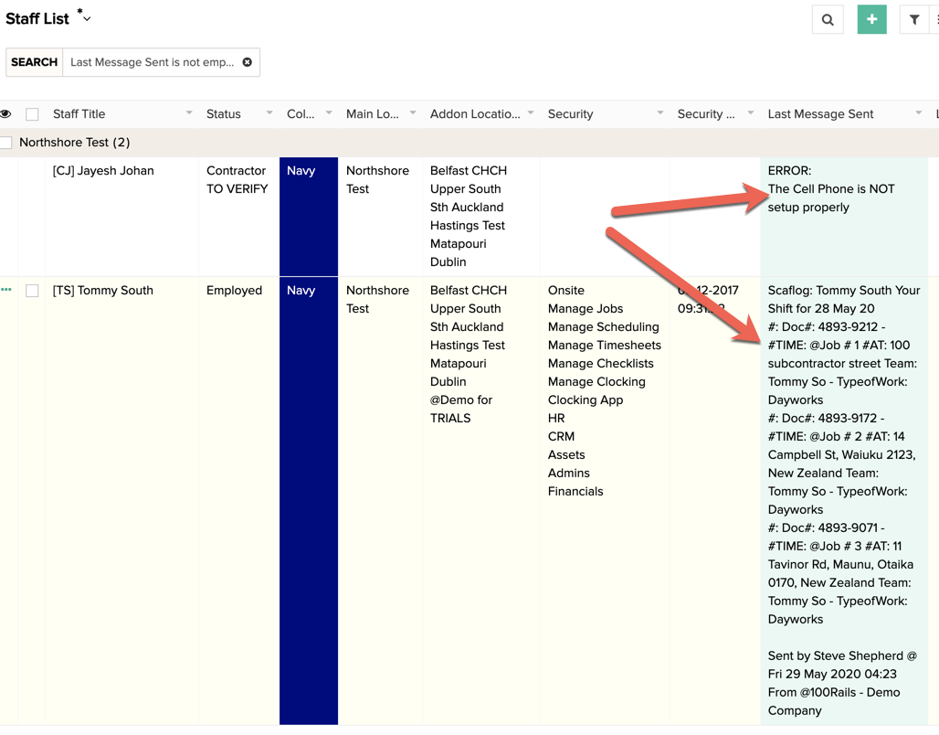The image size is (939, 735).
Task: Open the Staff Title column dropdown arrow
Action: (189, 113)
